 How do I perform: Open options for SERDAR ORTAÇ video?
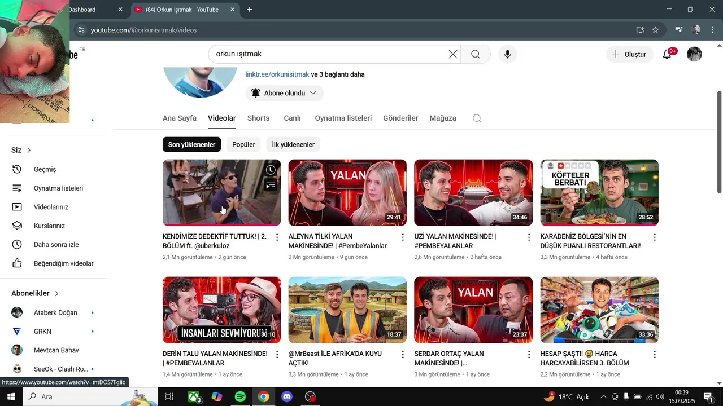pos(529,355)
